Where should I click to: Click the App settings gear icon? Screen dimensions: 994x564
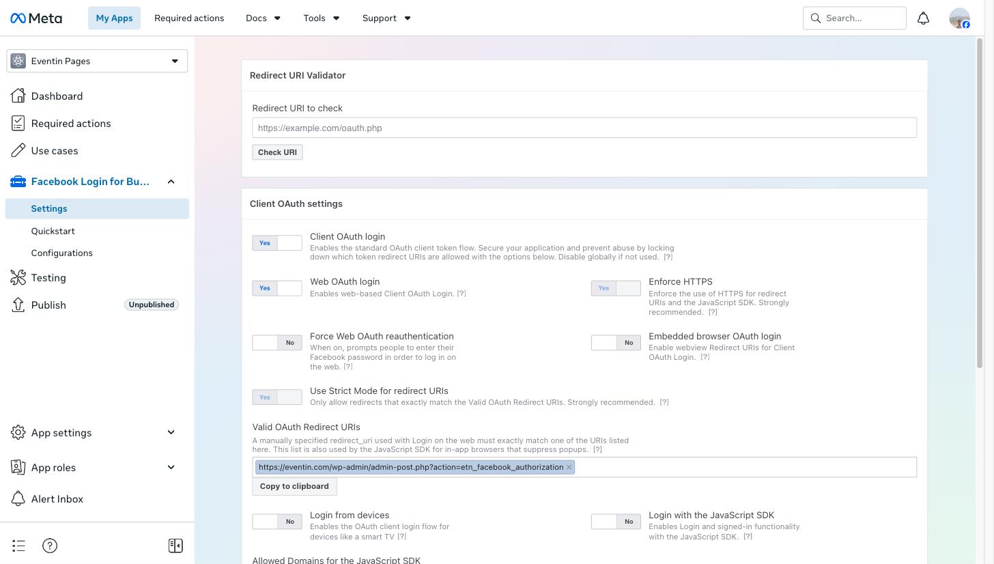click(x=18, y=433)
